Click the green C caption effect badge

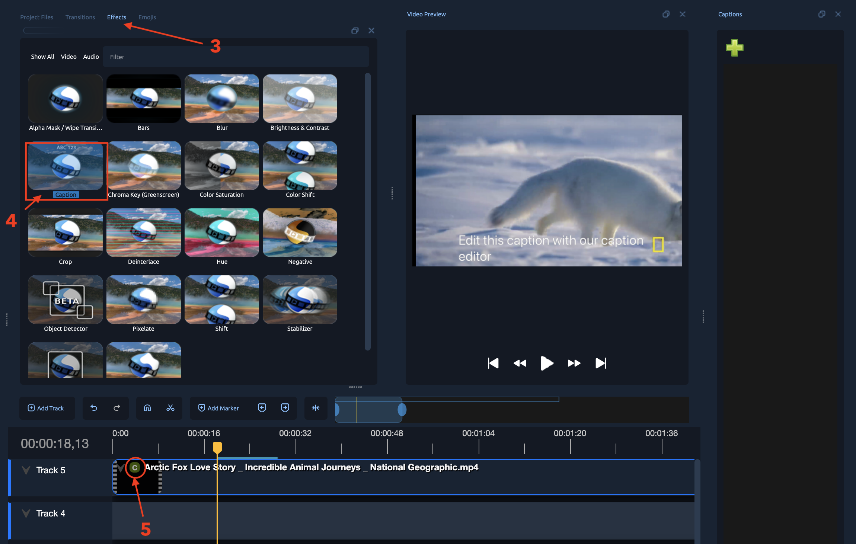135,468
